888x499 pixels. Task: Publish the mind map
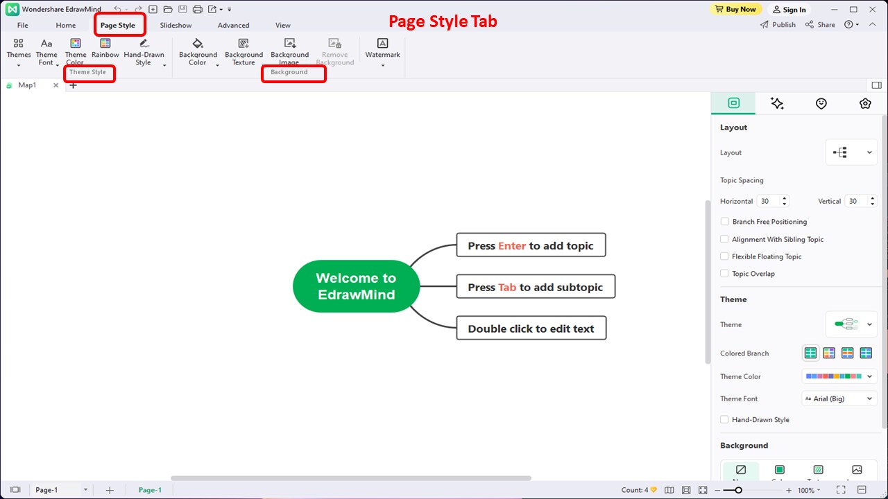coord(778,24)
